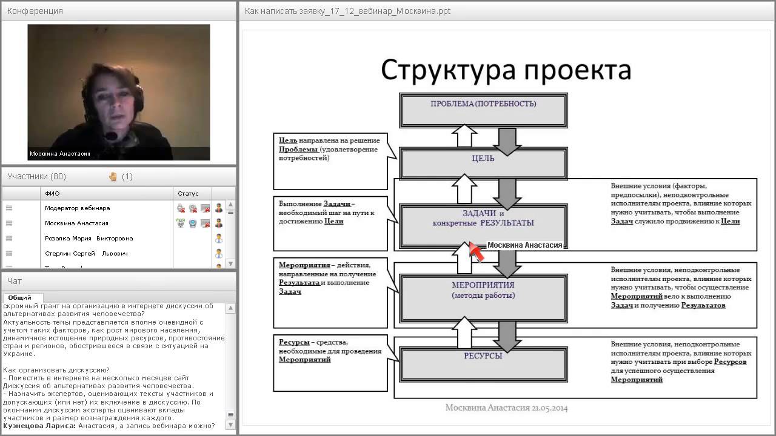Click the user avatar icon for Стерлин Сергей Львович
The image size is (776, 436).
pos(219,254)
